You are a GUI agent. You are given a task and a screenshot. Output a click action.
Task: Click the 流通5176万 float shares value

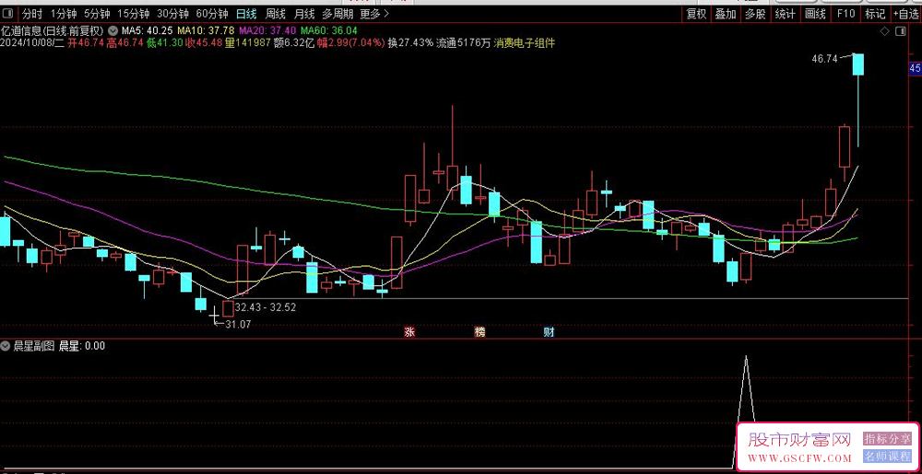coord(463,43)
